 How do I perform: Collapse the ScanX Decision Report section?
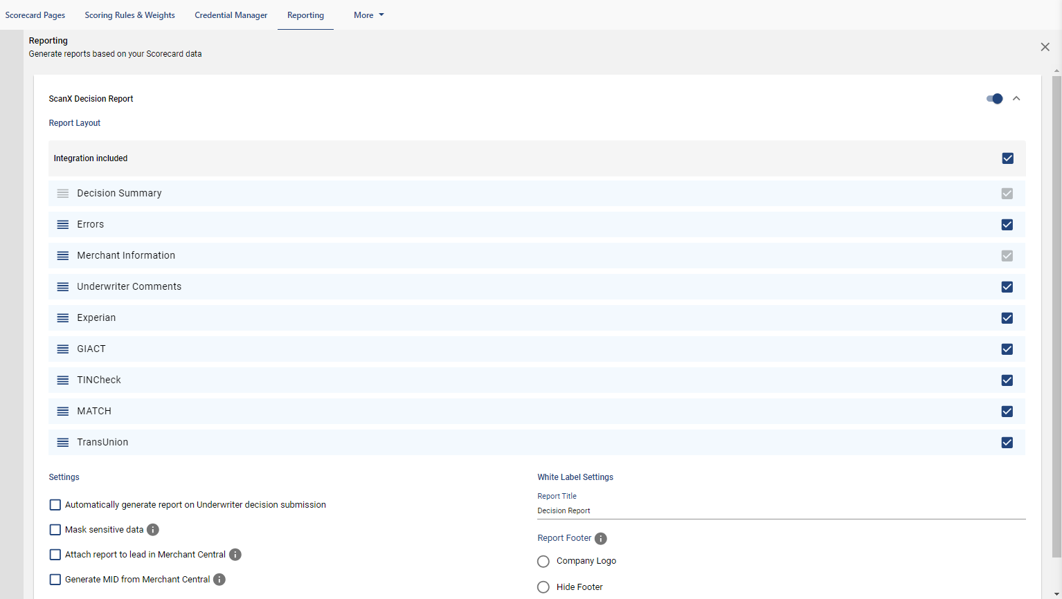click(1016, 99)
